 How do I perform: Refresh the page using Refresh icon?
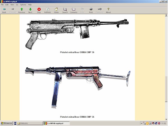coord(48,10)
